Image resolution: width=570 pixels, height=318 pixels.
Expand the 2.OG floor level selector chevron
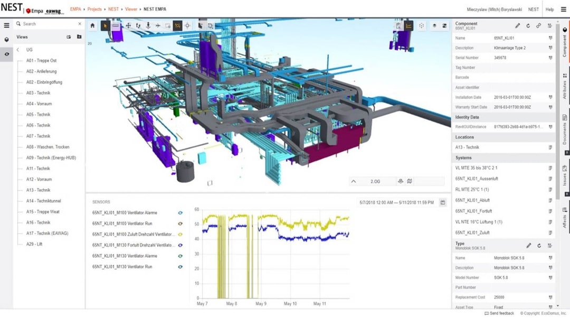354,181
